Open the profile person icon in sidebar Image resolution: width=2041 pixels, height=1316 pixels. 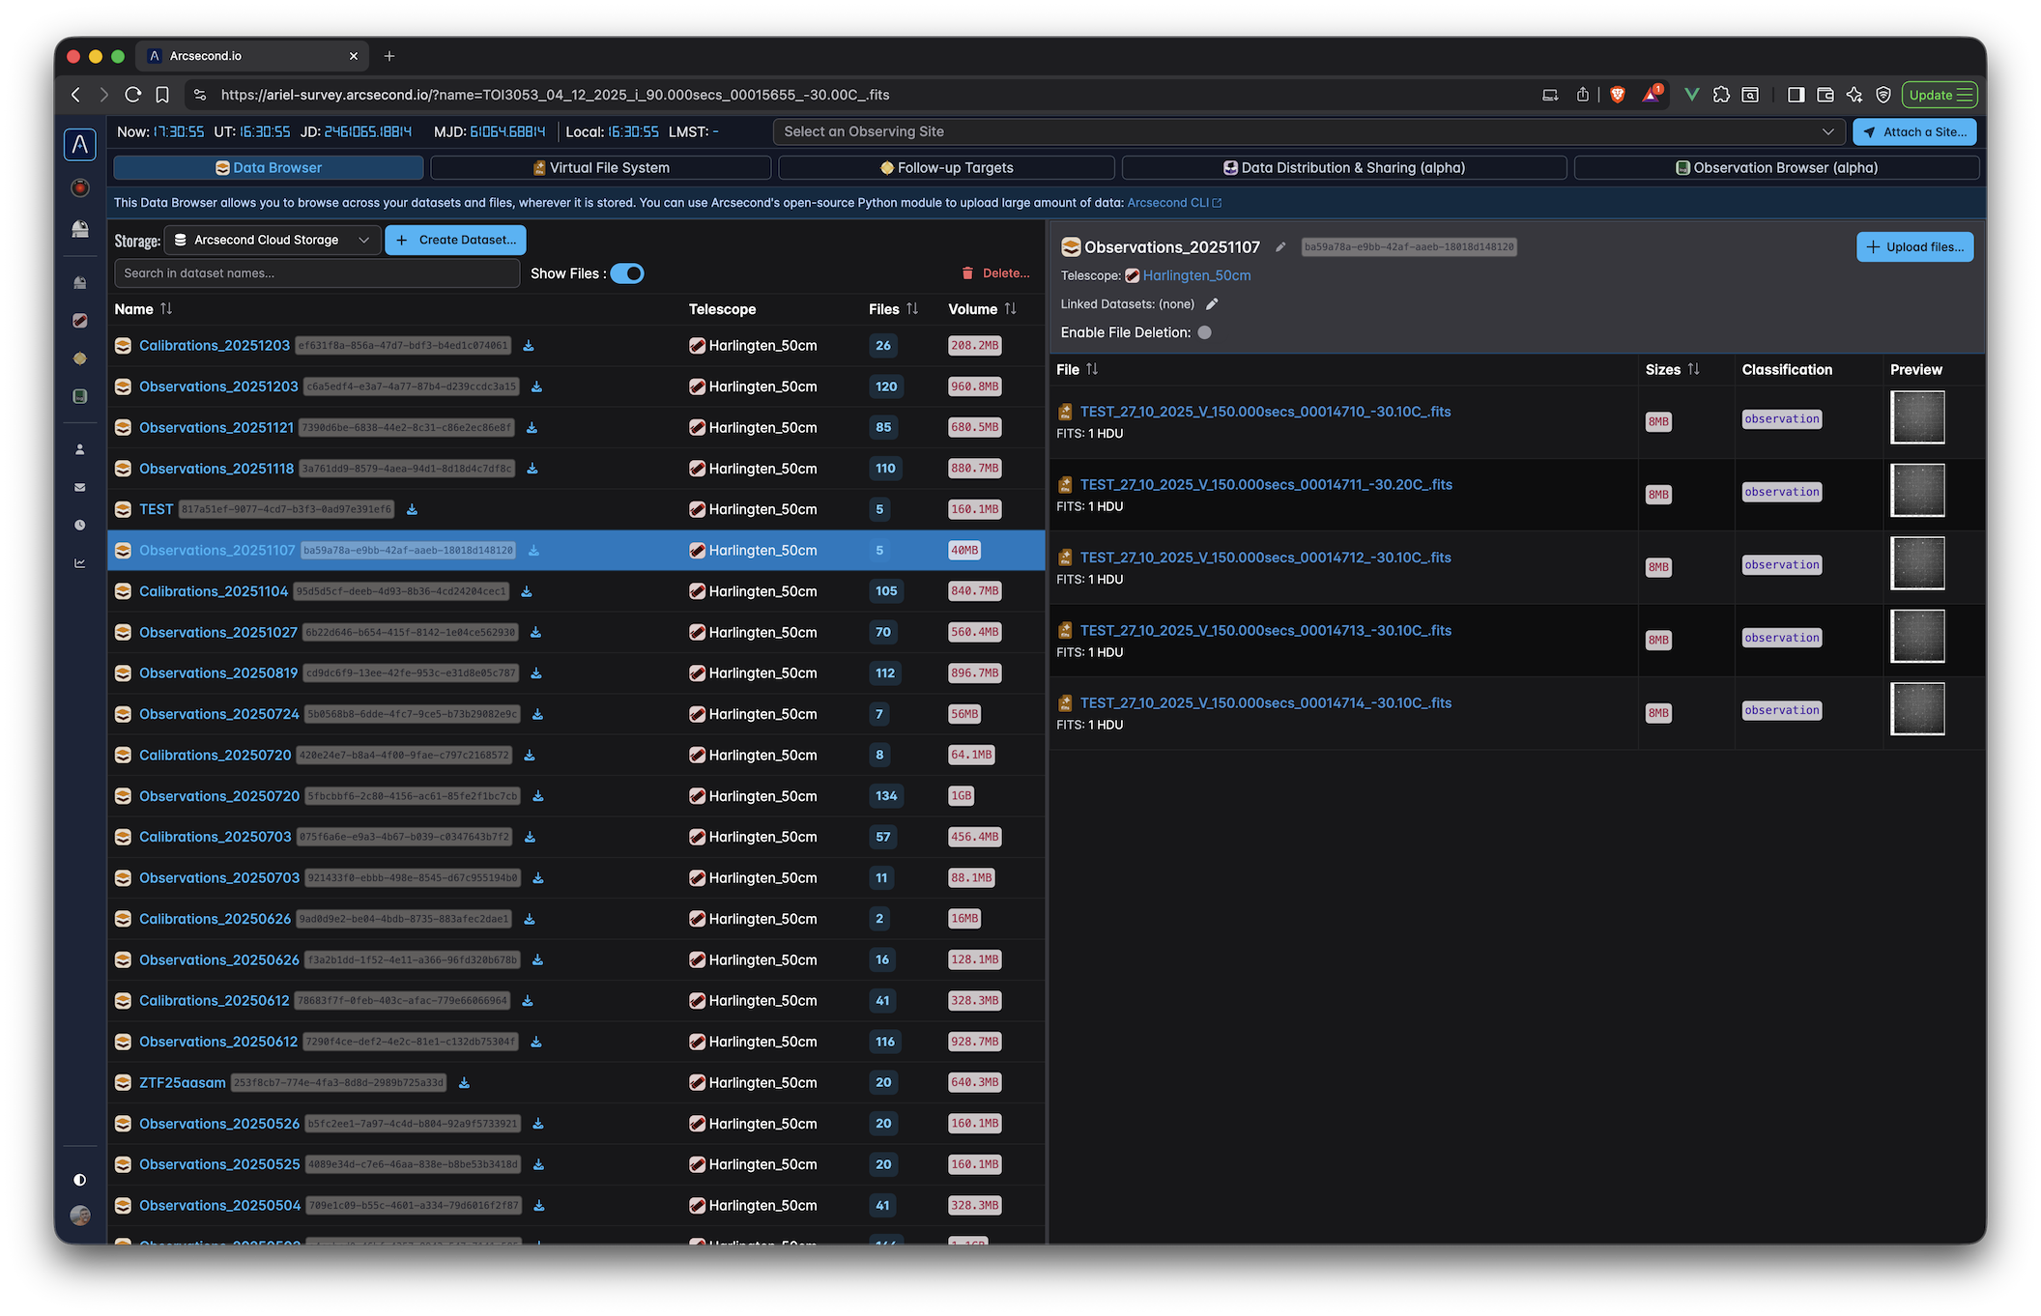click(80, 449)
